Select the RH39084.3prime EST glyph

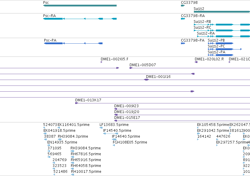click(60, 139)
